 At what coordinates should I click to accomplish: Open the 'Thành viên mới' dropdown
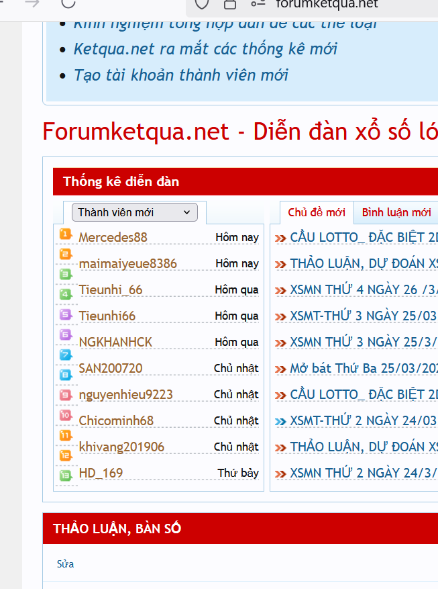pos(135,212)
